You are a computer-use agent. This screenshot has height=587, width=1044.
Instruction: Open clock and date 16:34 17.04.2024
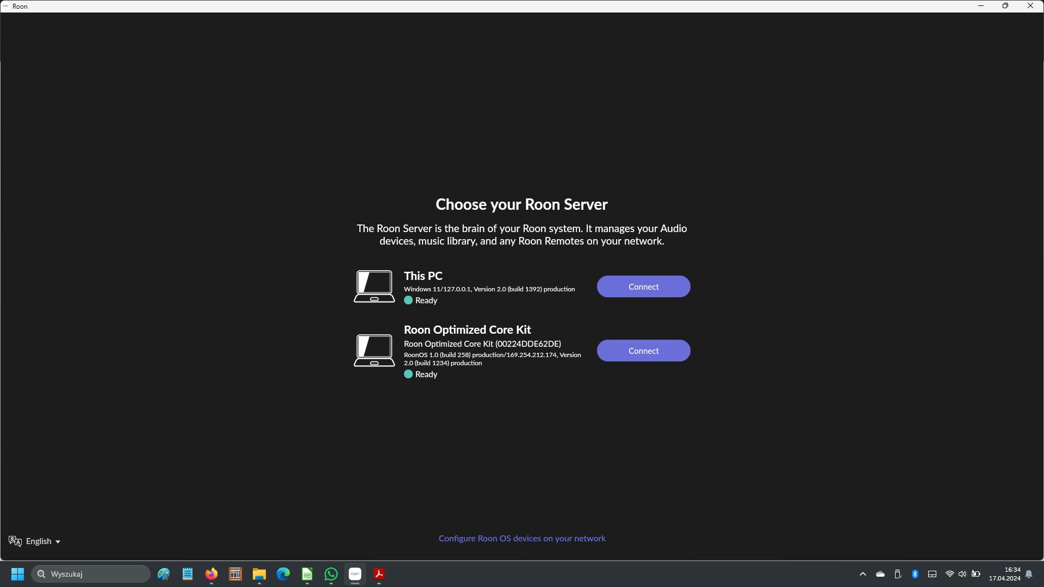pos(1005,574)
